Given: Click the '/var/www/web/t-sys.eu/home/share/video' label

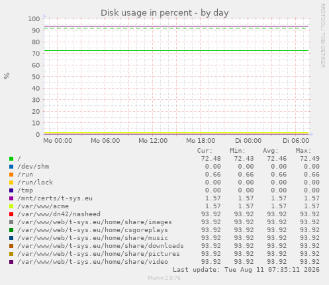Looking at the screenshot, I should click(x=93, y=262).
